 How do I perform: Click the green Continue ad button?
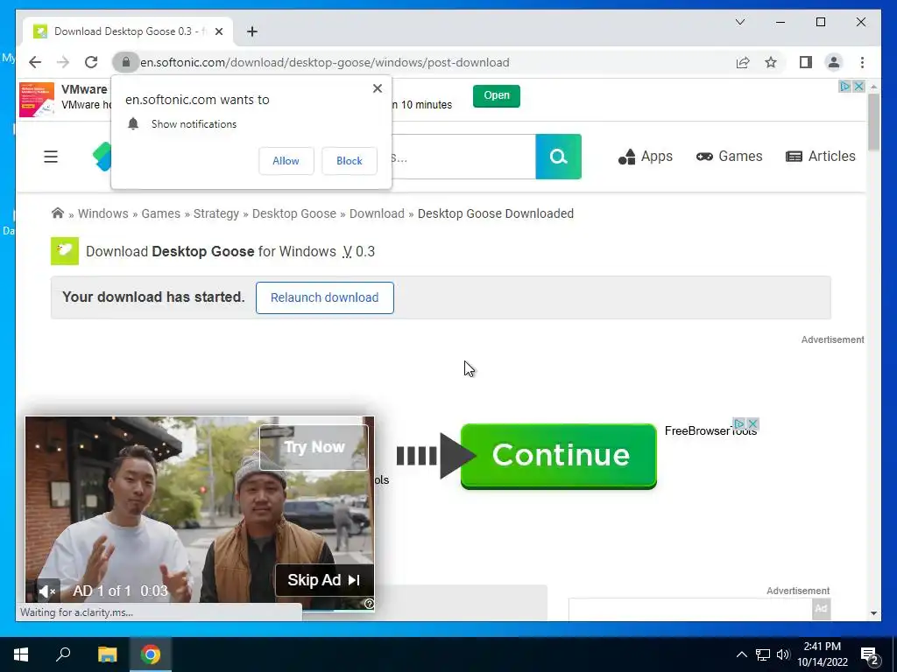(x=558, y=456)
